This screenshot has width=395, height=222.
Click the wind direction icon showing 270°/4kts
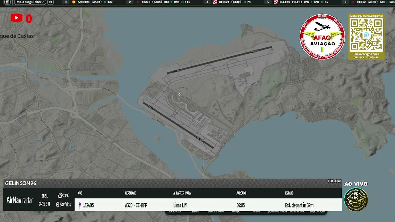[x=58, y=204]
